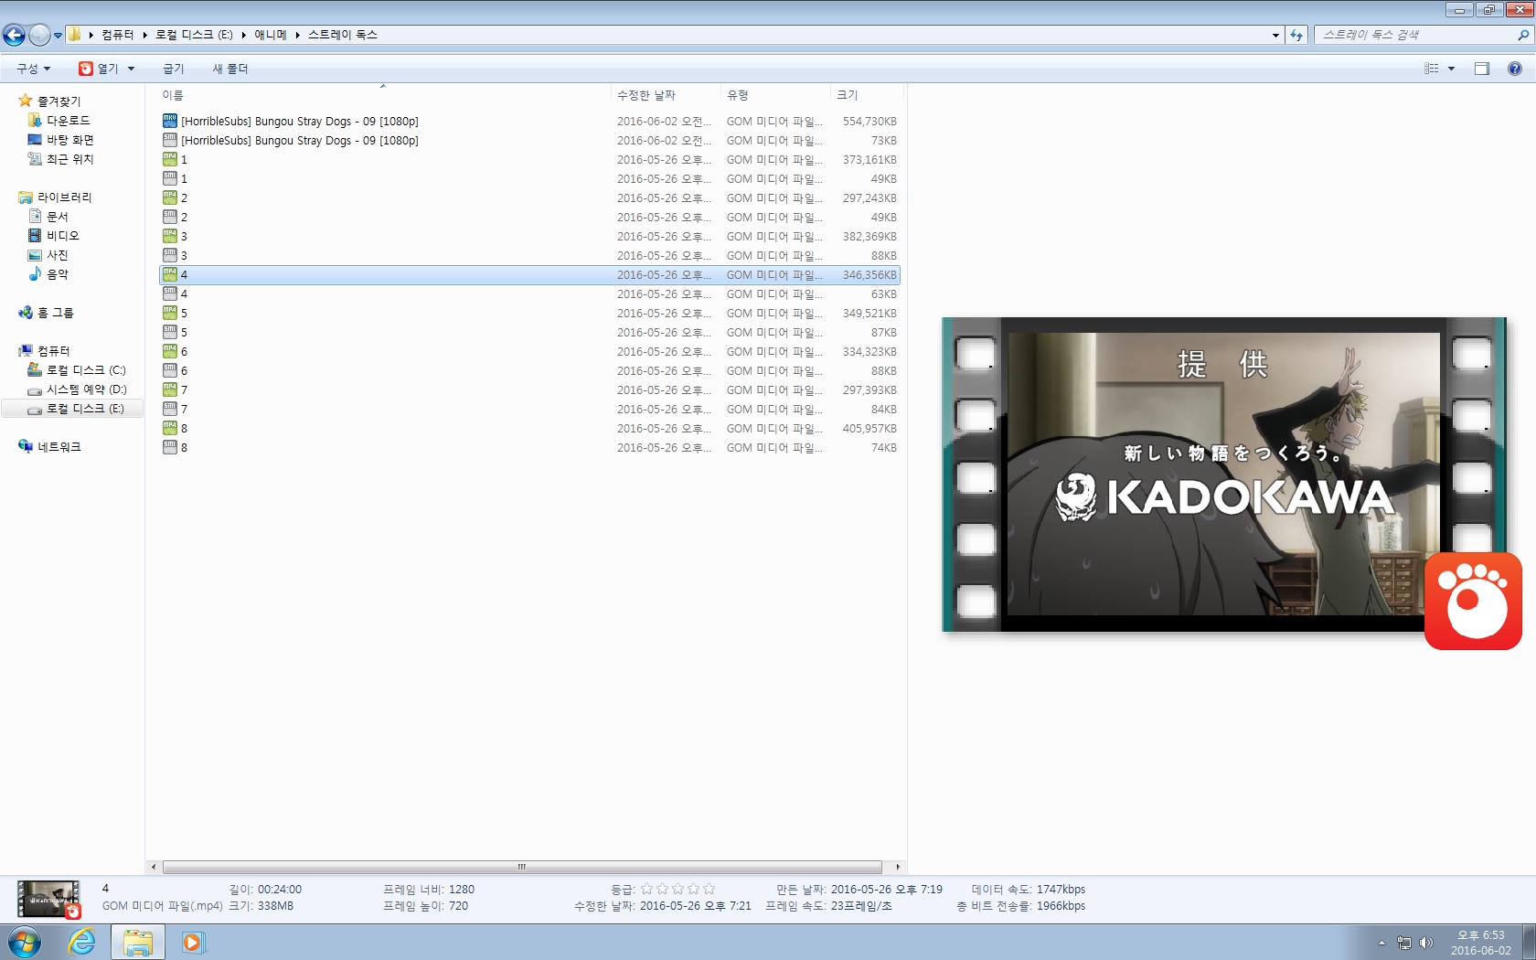Select video file 6 sized 334,323KB
Screen dimensions: 1536x960
point(530,351)
